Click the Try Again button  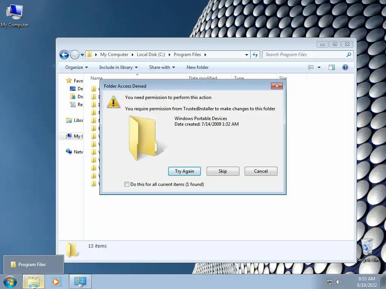pyautogui.click(x=184, y=171)
